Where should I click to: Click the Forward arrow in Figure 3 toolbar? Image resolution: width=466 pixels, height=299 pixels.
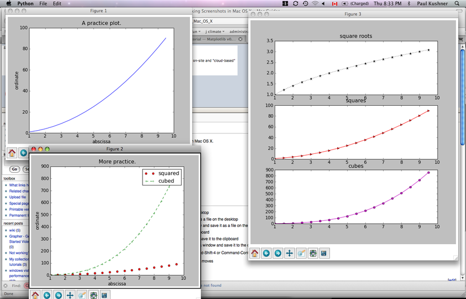click(x=278, y=253)
